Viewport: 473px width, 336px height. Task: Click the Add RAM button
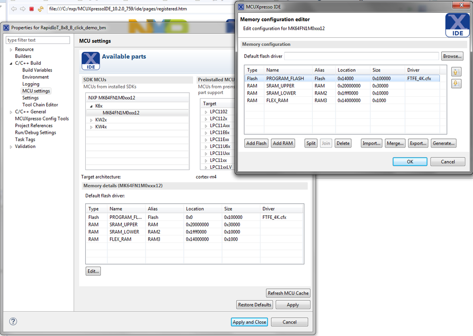[x=283, y=143]
